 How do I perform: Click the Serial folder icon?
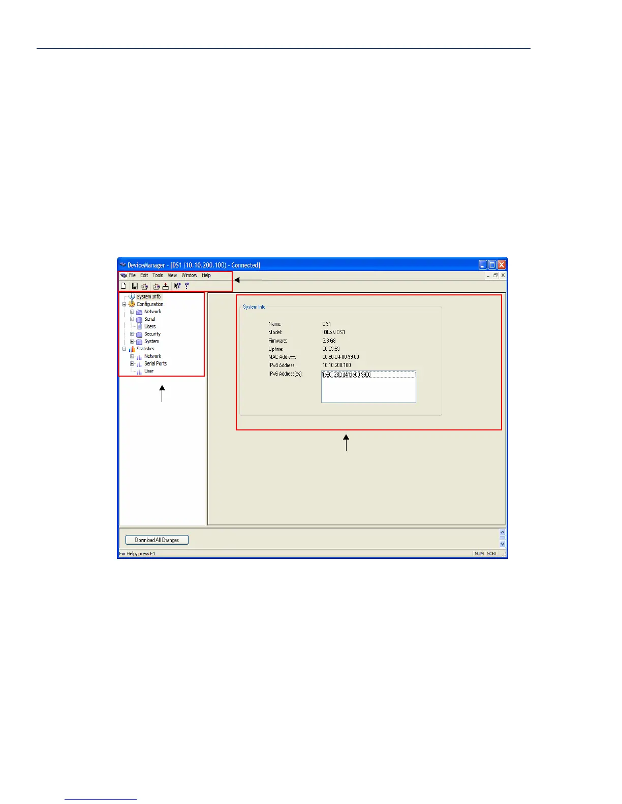[139, 319]
